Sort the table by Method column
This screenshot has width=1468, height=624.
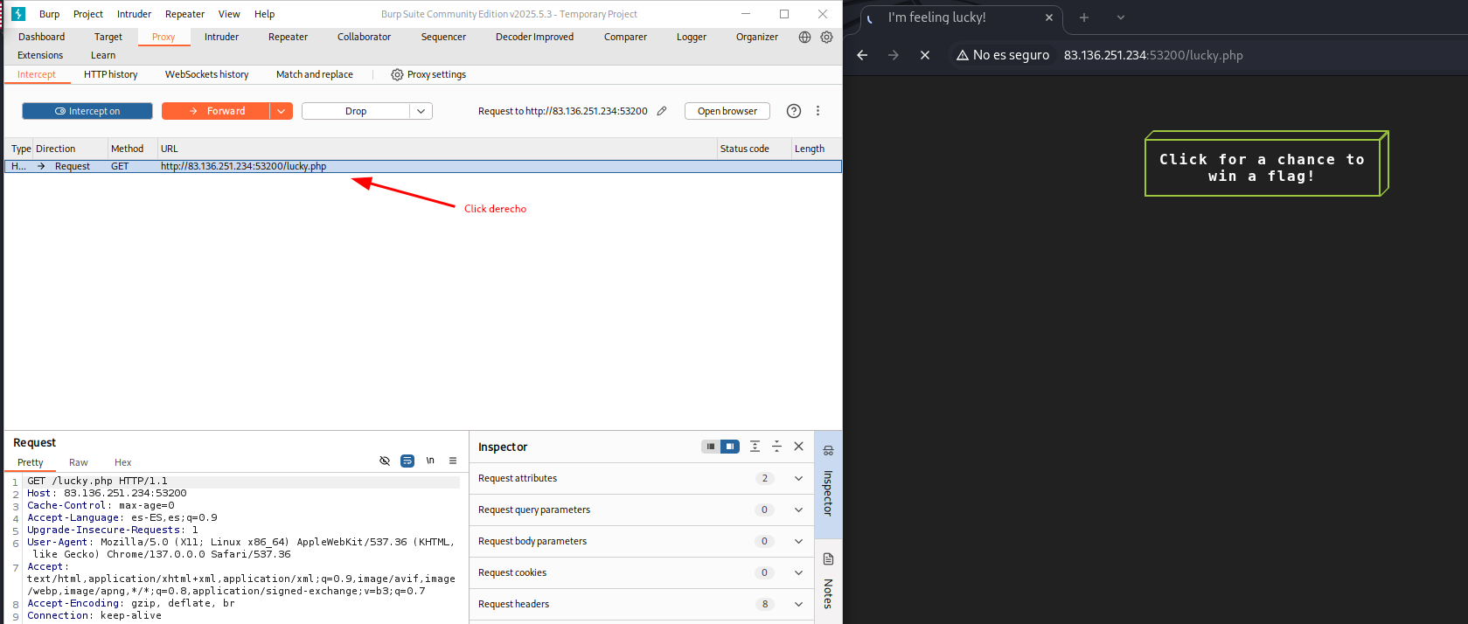coord(133,149)
